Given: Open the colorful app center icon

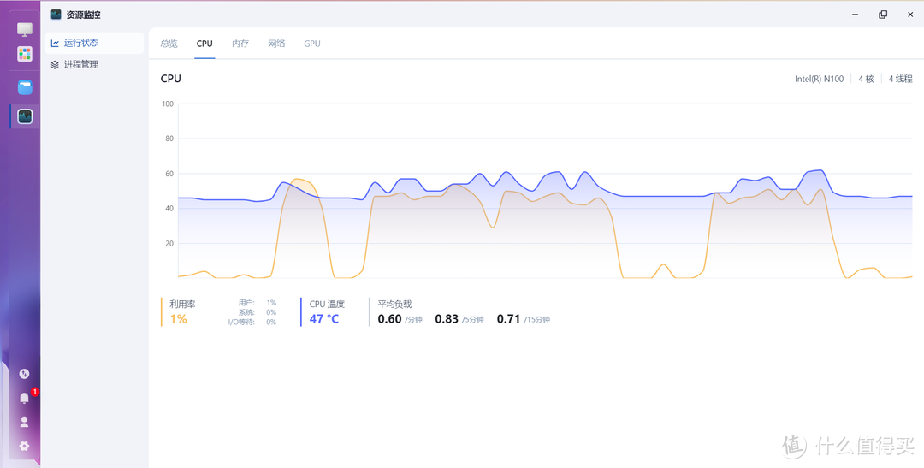Looking at the screenshot, I should (25, 54).
